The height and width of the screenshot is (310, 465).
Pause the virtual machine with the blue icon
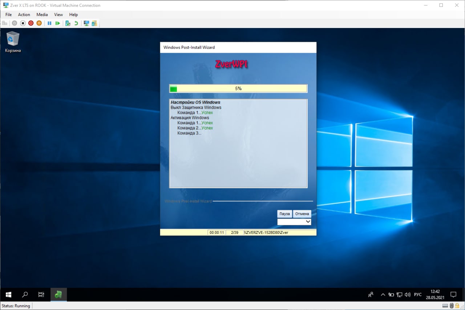[49, 23]
